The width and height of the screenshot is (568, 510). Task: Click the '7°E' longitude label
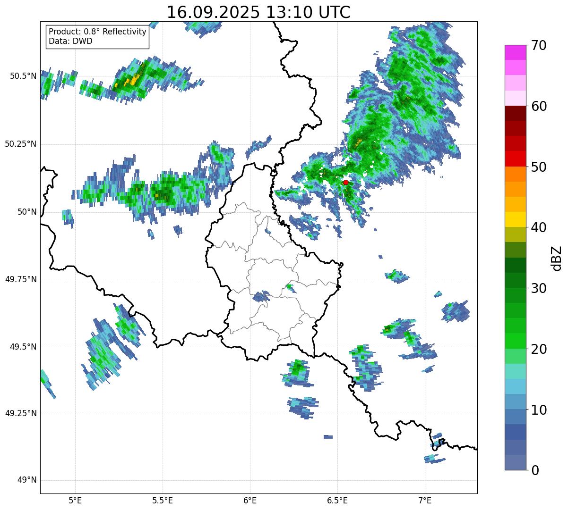pyautogui.click(x=425, y=500)
